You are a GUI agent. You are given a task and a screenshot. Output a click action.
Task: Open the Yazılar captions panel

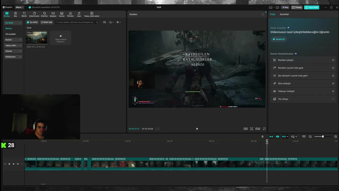coord(62,14)
